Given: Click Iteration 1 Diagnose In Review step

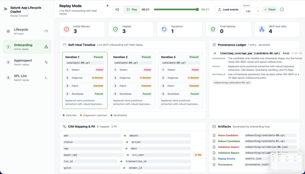Looking at the screenshot, I should (85, 78).
